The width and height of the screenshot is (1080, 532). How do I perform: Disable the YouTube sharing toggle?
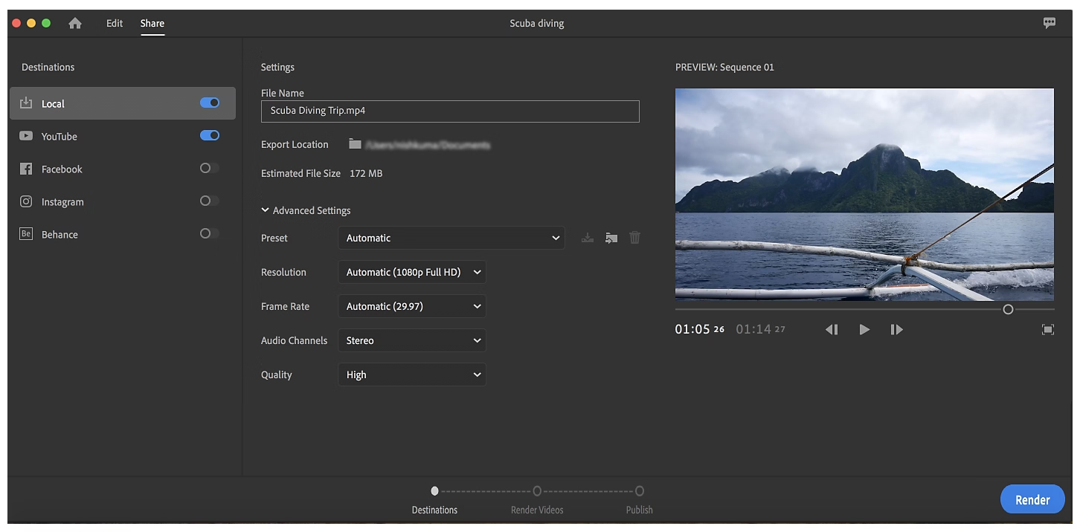pos(209,135)
